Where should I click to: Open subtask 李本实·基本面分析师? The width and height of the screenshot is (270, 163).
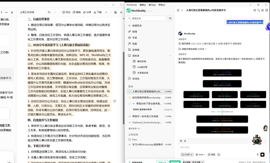pyautogui.click(x=142, y=109)
